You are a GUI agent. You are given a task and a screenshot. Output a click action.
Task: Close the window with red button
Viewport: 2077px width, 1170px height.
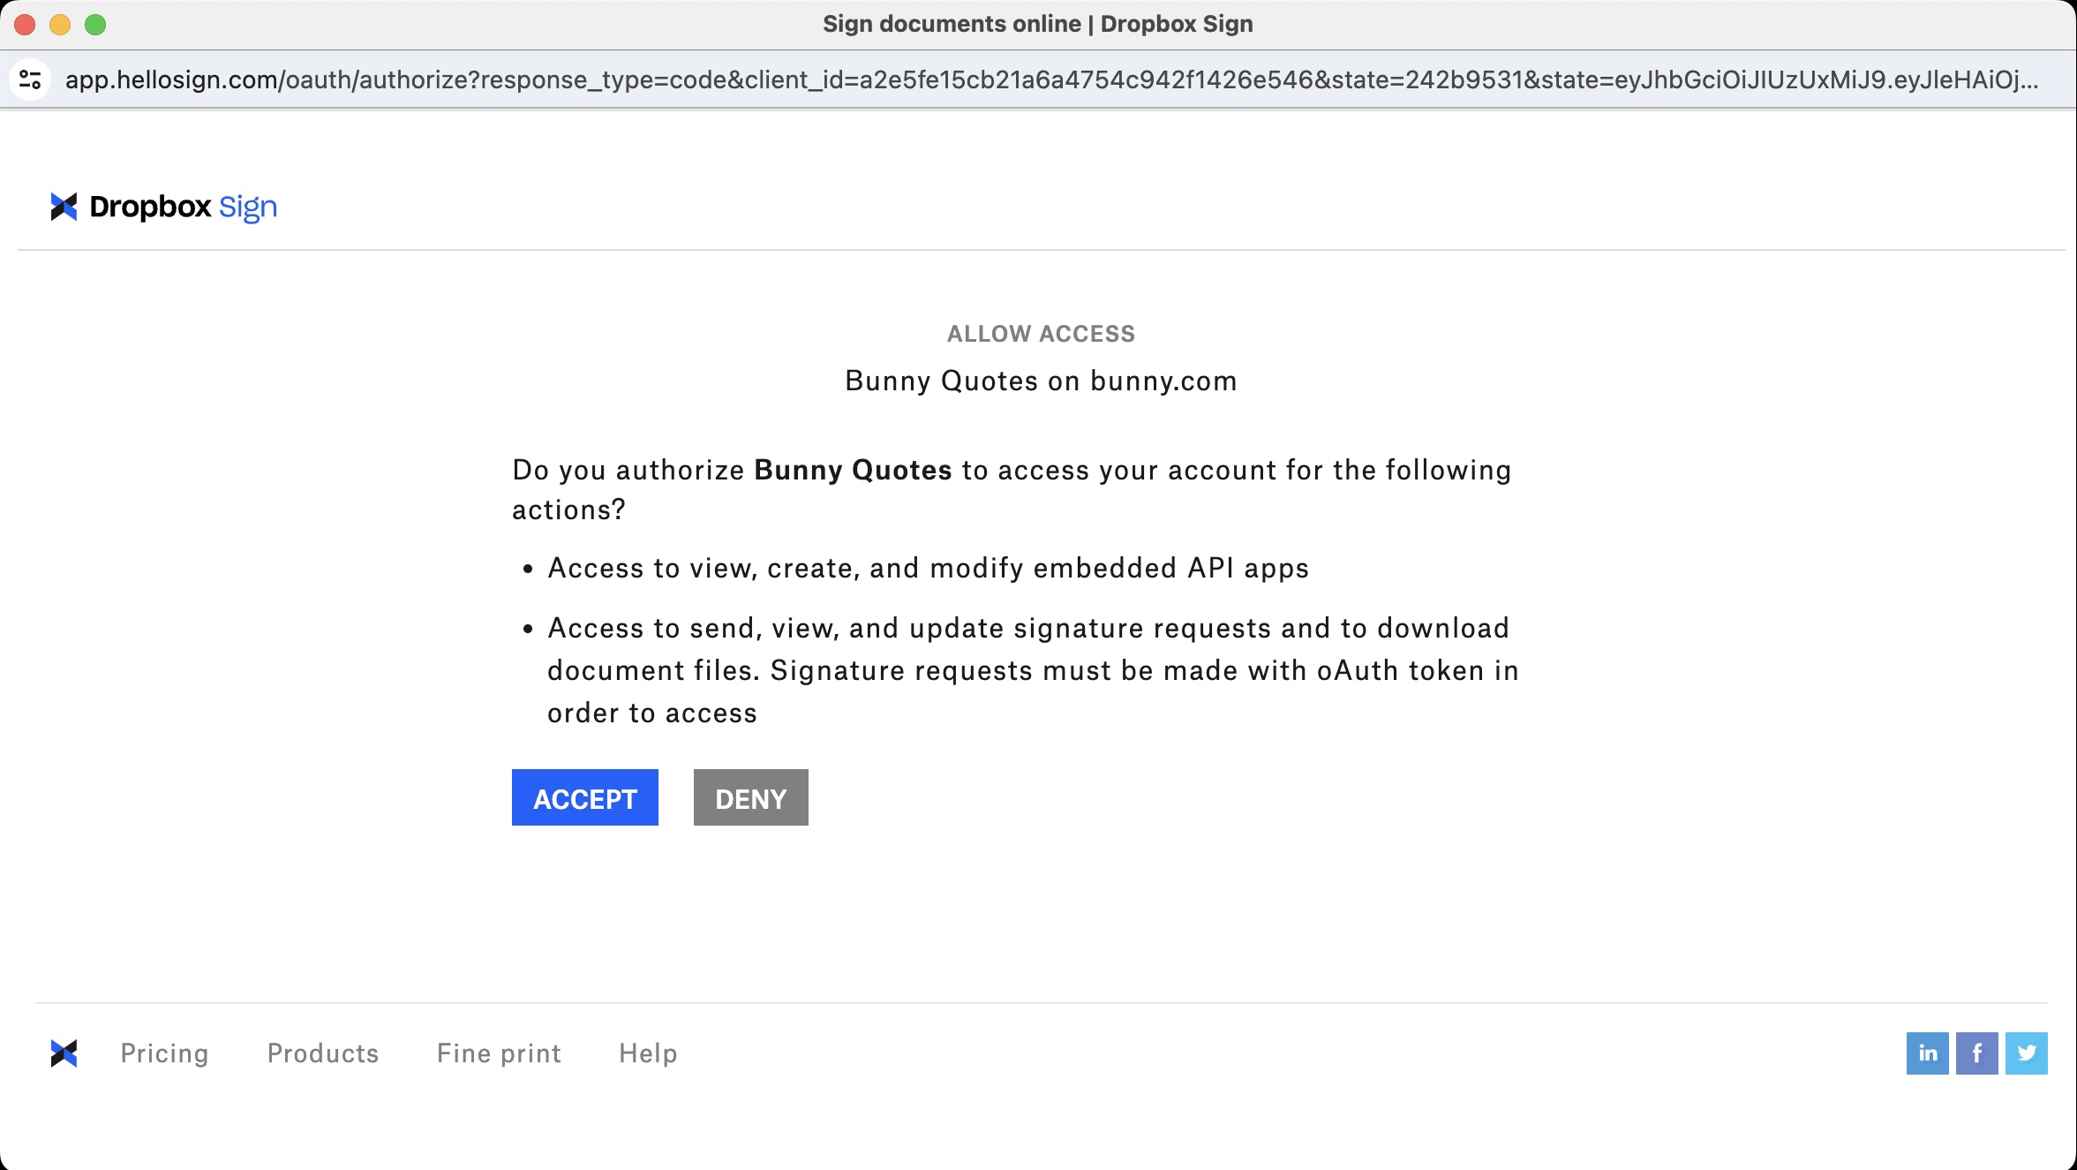point(25,25)
